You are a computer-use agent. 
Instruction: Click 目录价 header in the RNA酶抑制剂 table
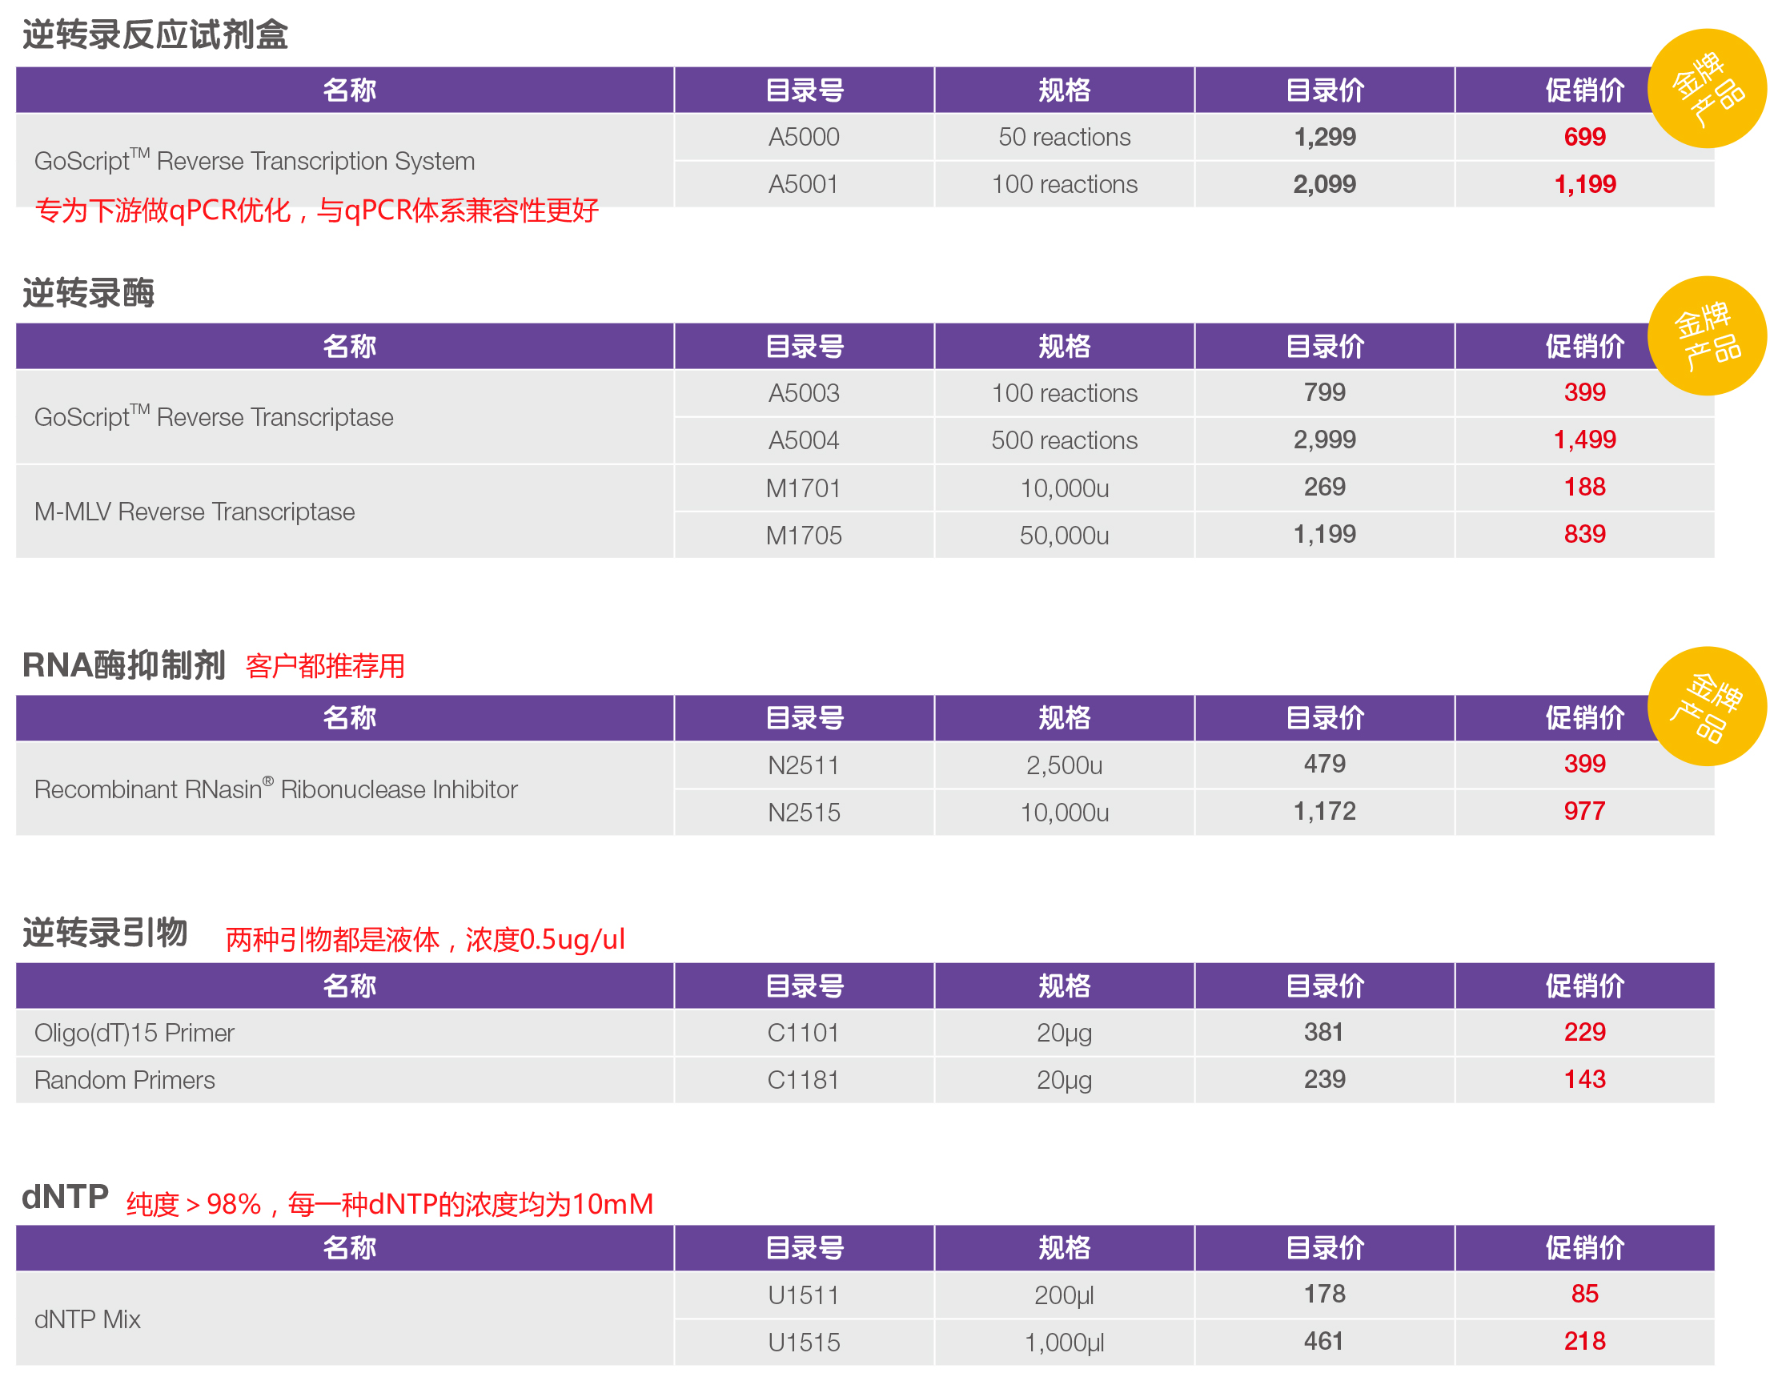[x=1325, y=718]
